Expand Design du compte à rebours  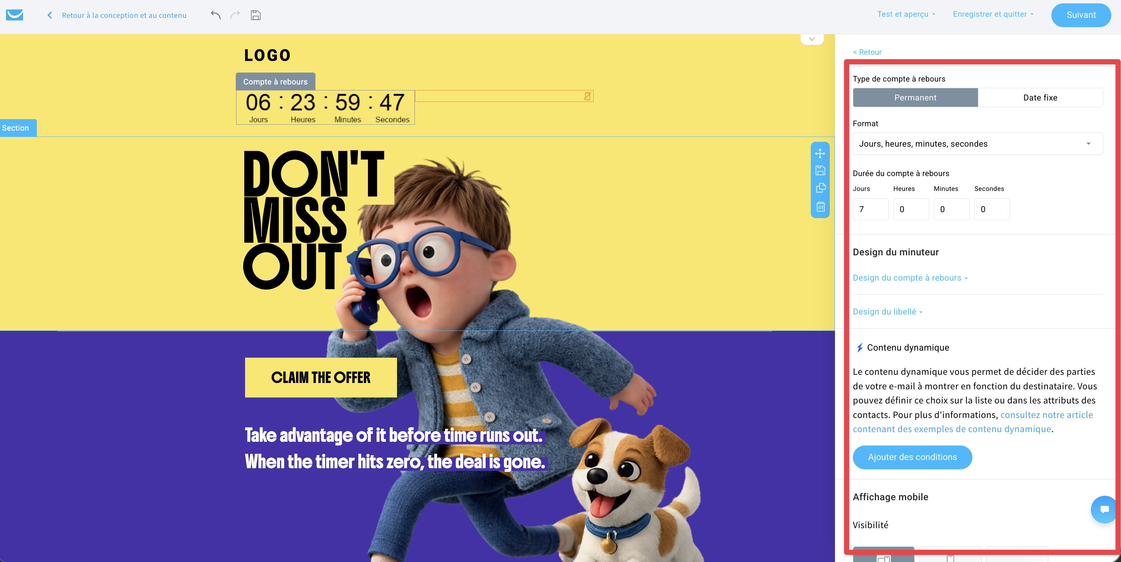pyautogui.click(x=910, y=278)
